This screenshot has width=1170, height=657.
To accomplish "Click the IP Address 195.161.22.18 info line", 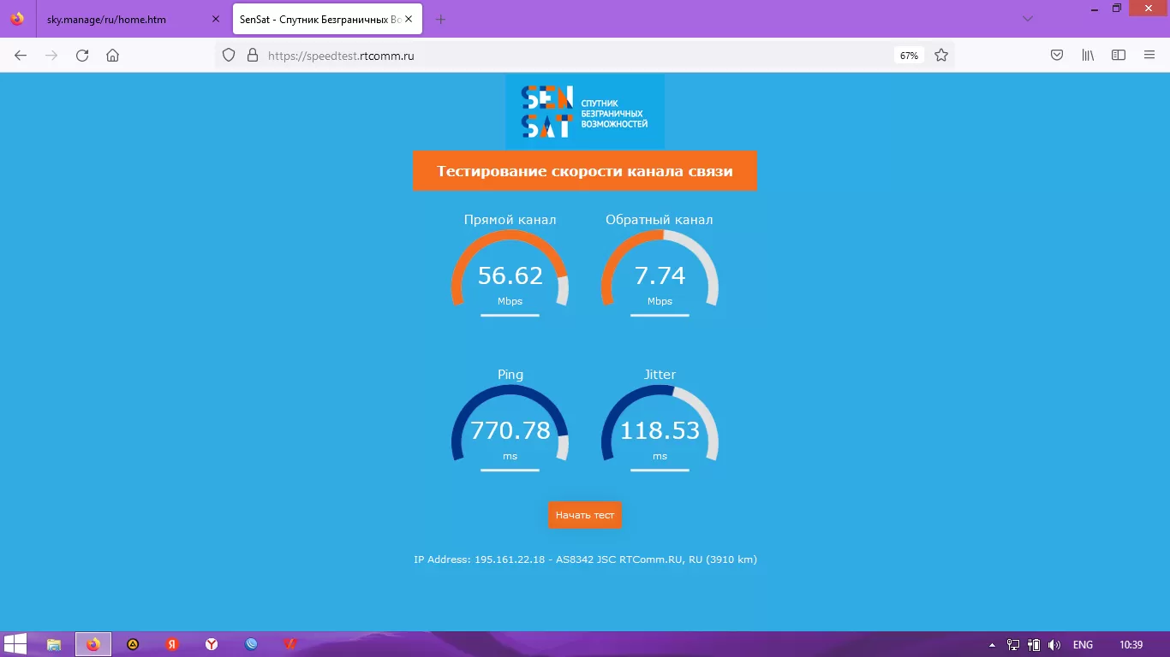I will tap(585, 559).
